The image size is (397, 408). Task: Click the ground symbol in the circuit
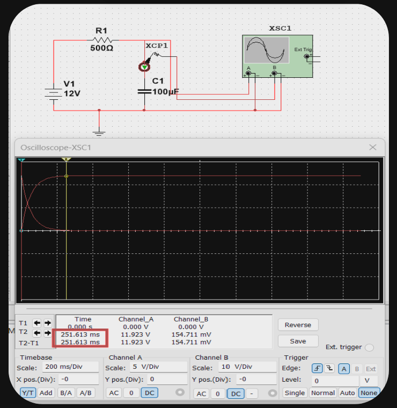(99, 132)
